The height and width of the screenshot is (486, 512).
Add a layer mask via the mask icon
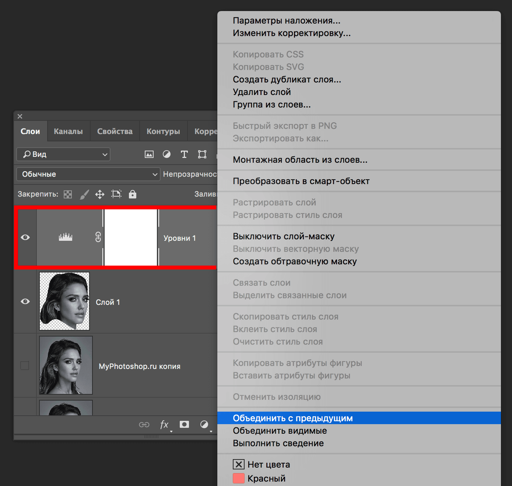pyautogui.click(x=184, y=425)
